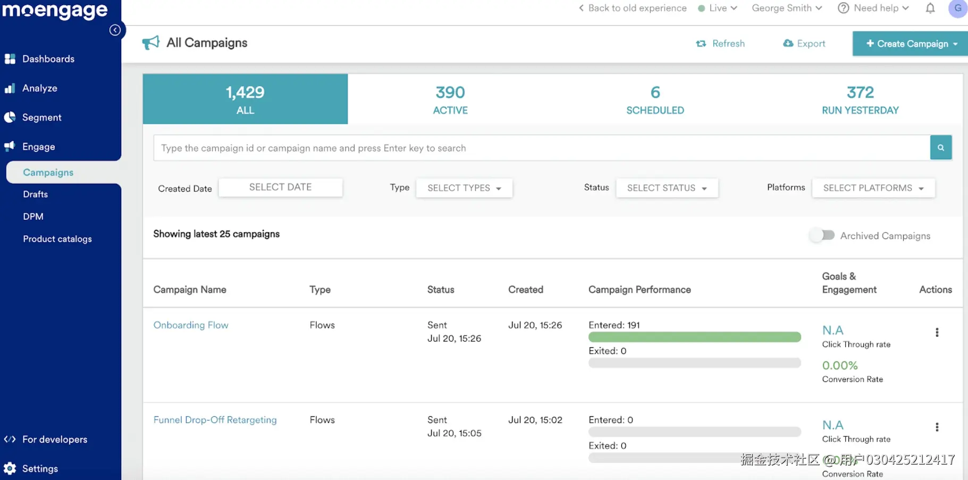Open the Select Status dropdown
Viewport: 968px width, 480px height.
667,188
